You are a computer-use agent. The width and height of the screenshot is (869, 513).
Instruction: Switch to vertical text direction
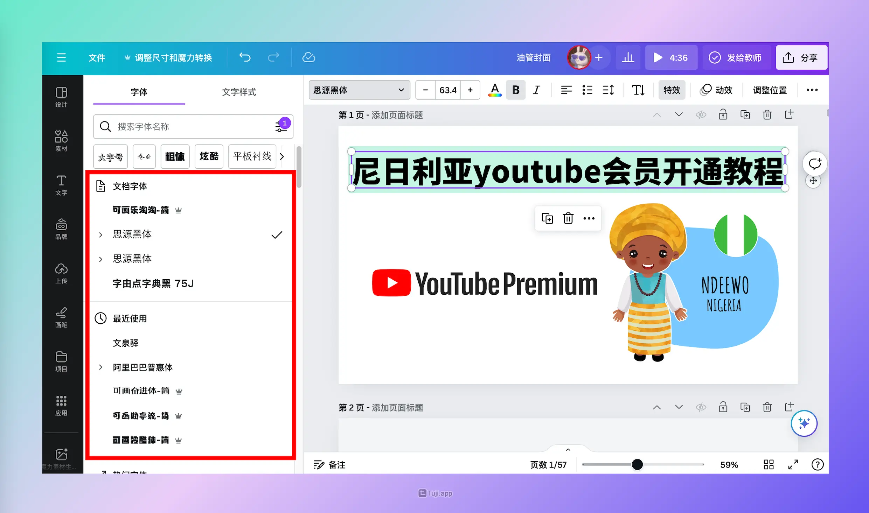638,90
